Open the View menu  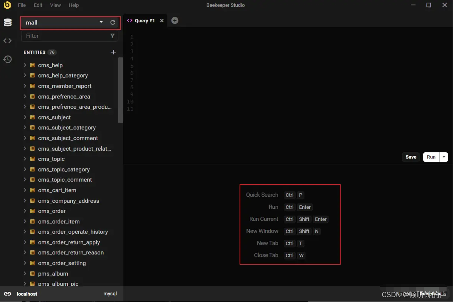coord(55,5)
